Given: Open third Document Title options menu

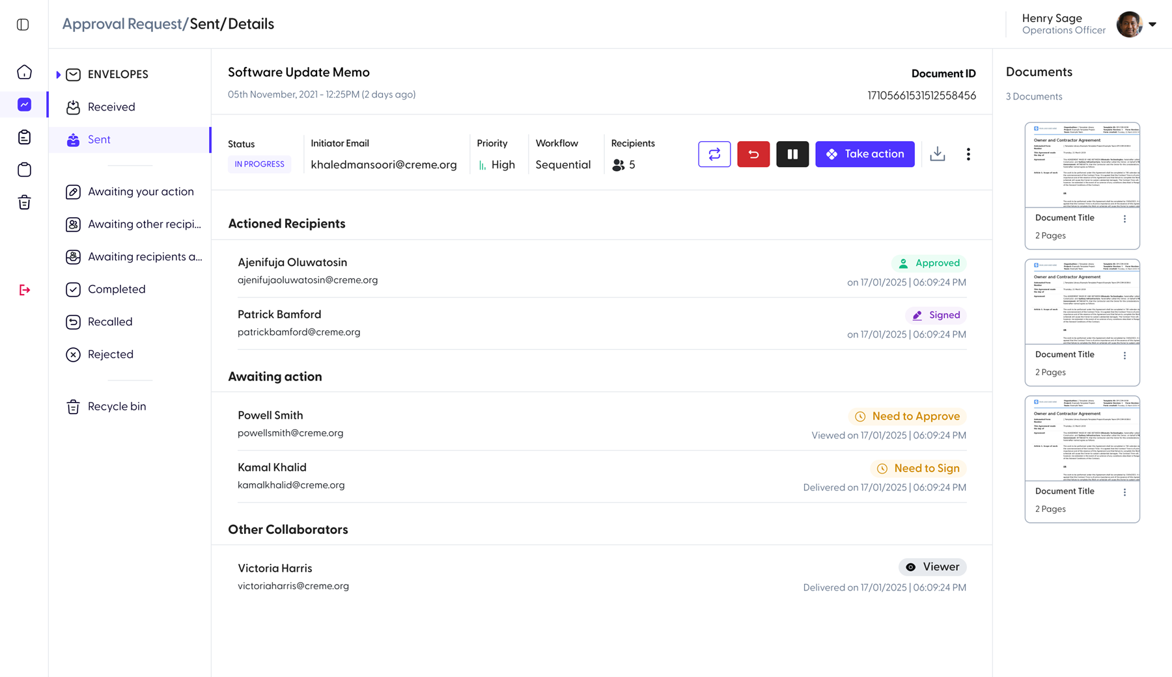Looking at the screenshot, I should (1124, 492).
